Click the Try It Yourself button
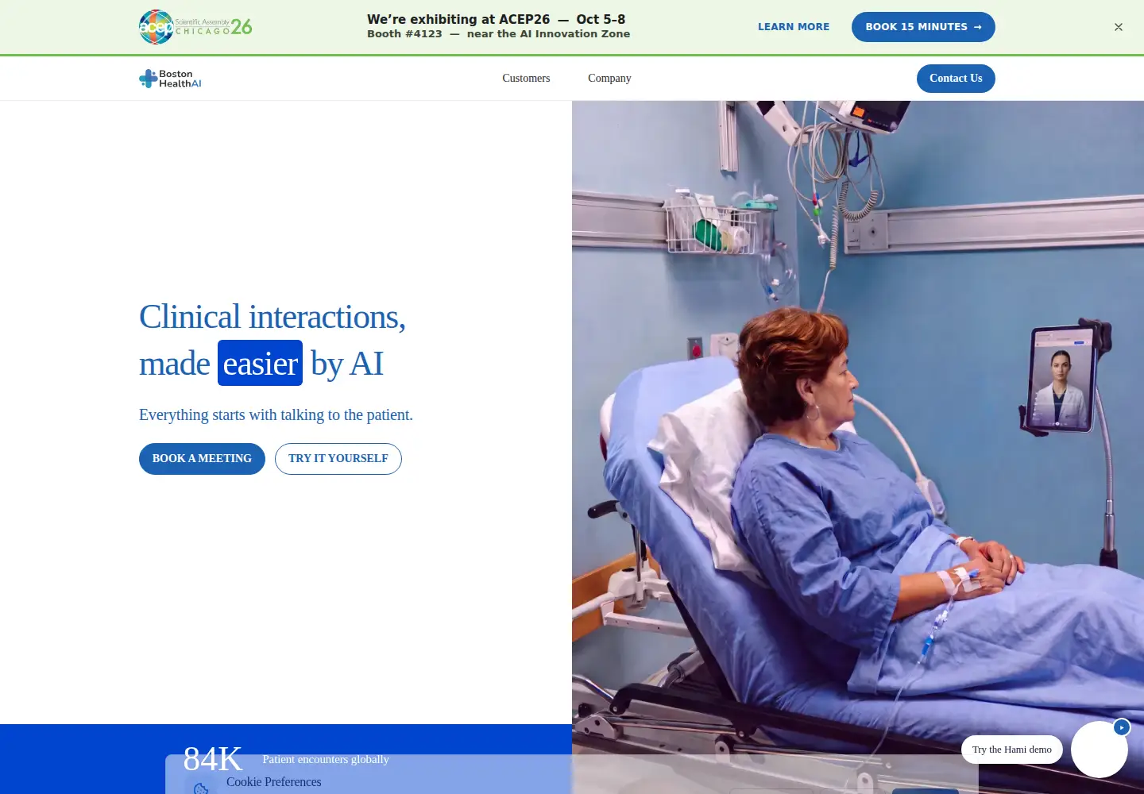The width and height of the screenshot is (1144, 794). 338,459
